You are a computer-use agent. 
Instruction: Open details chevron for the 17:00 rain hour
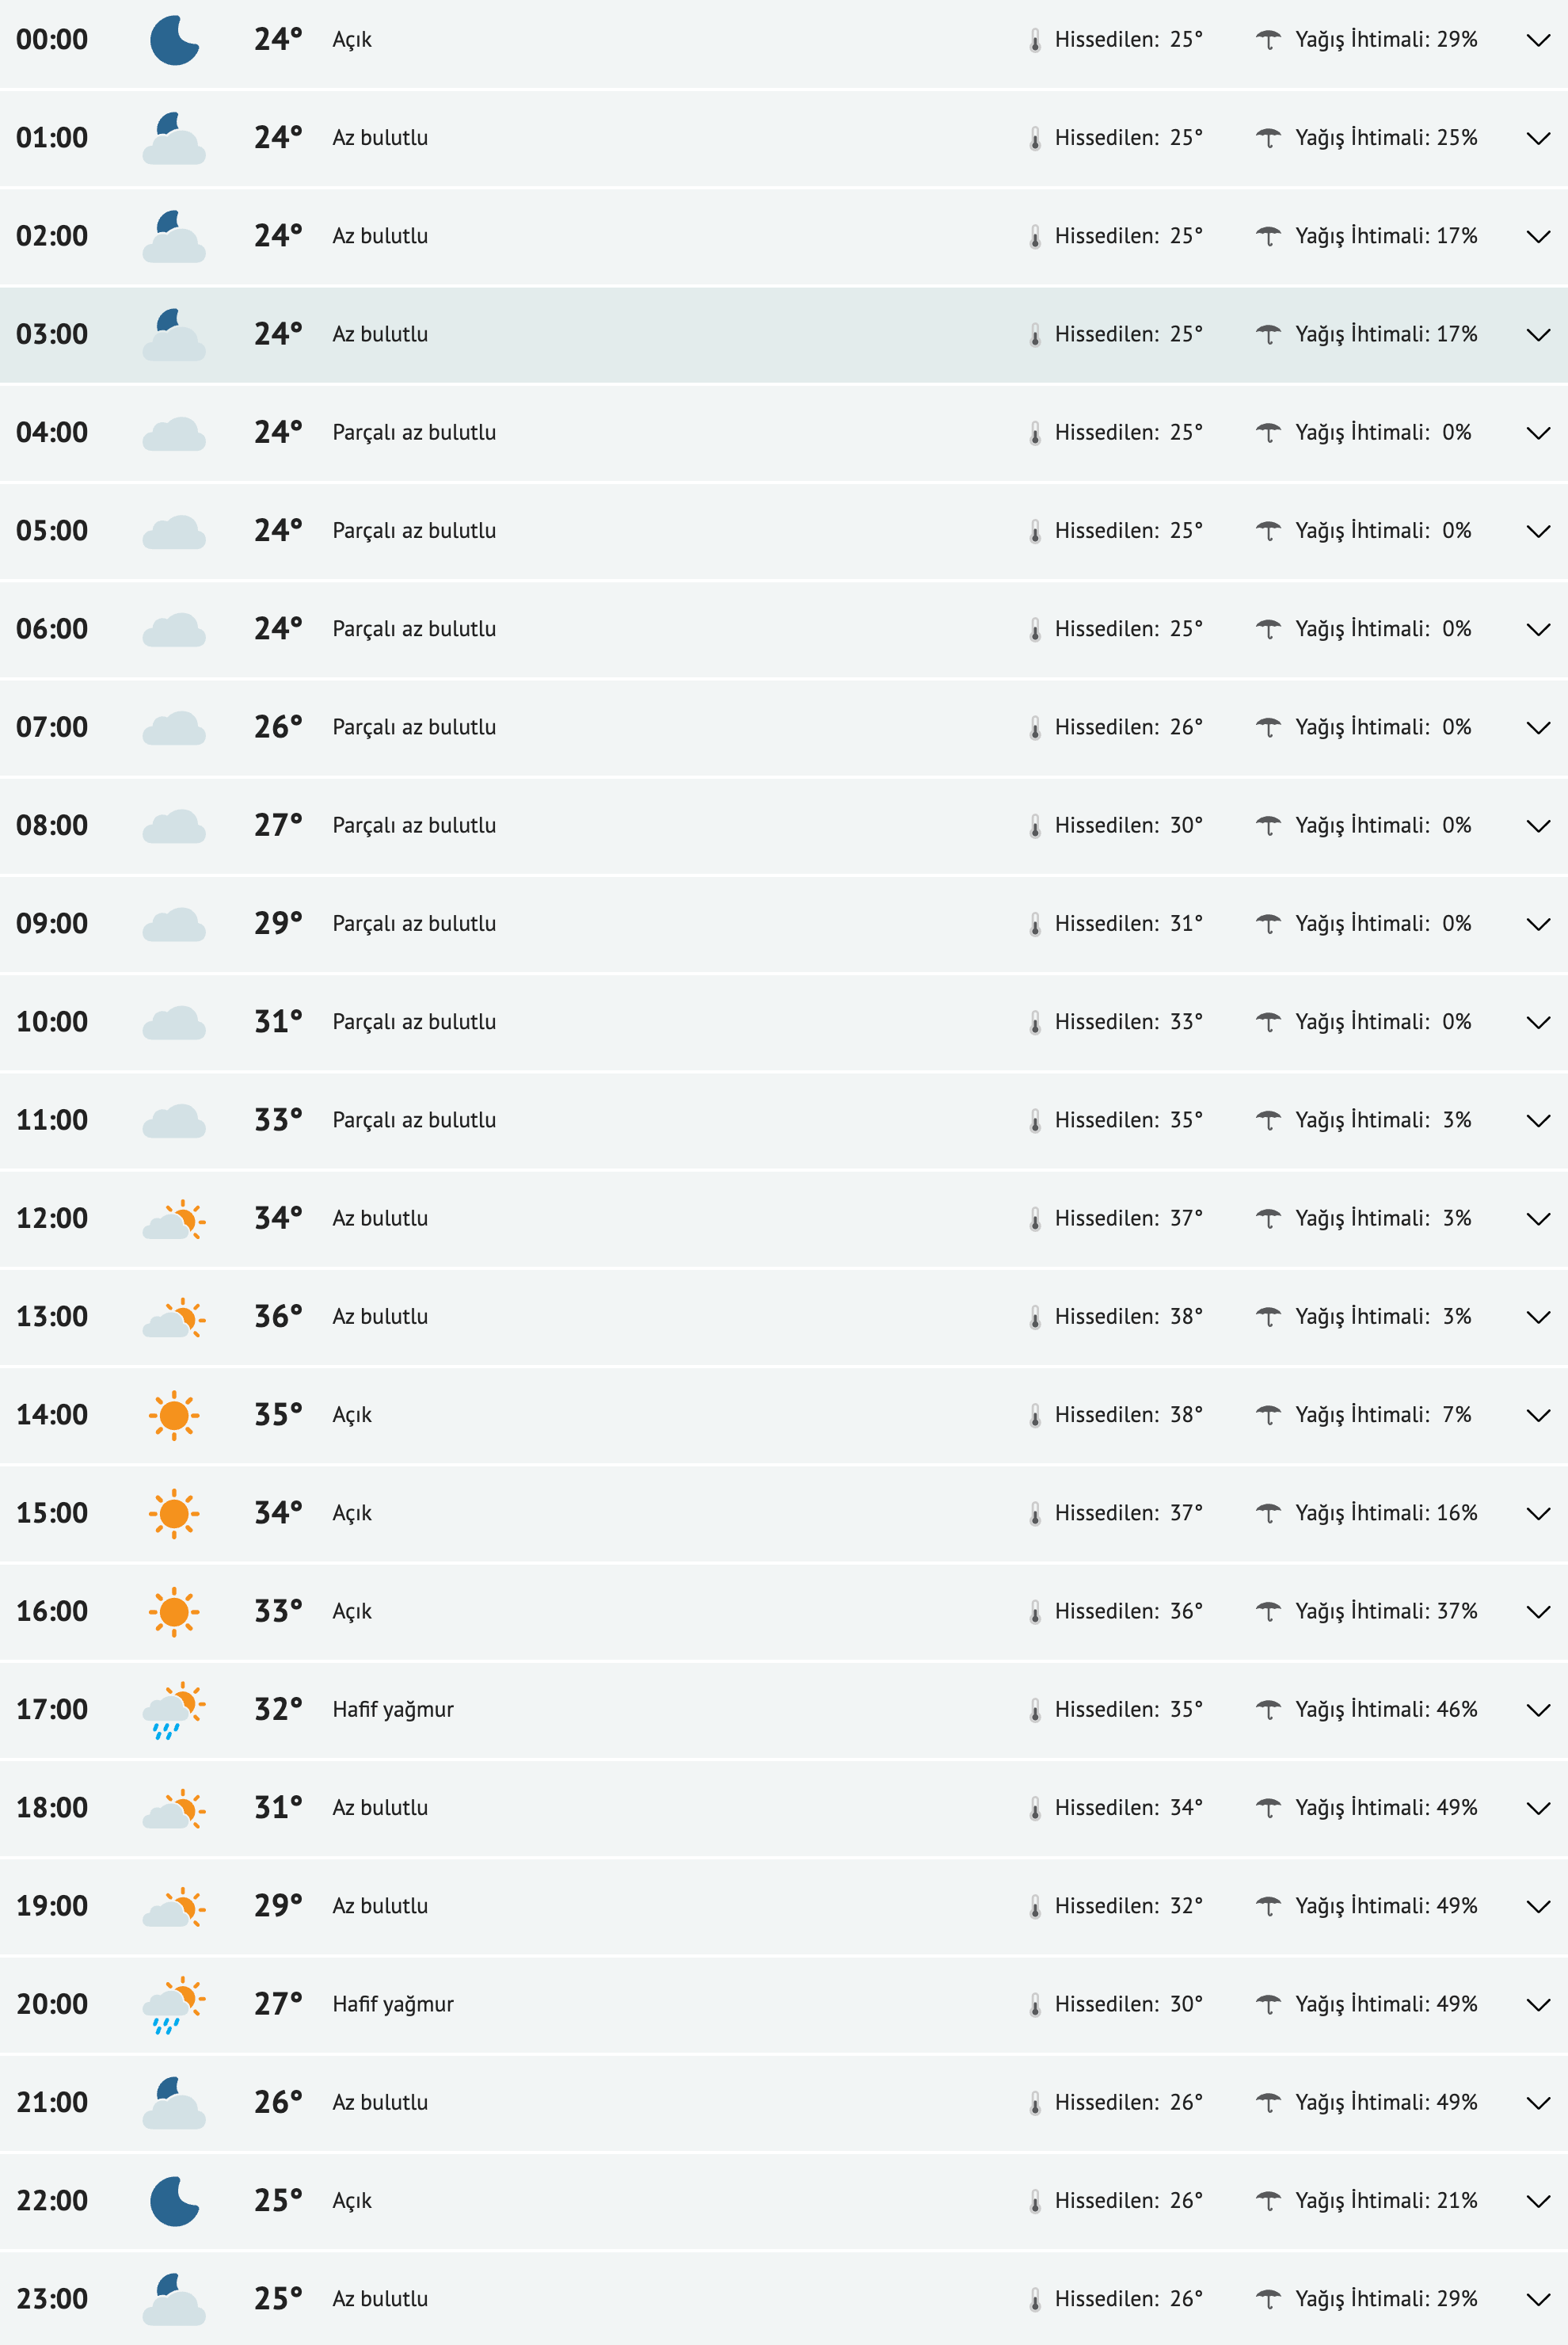tap(1537, 1709)
